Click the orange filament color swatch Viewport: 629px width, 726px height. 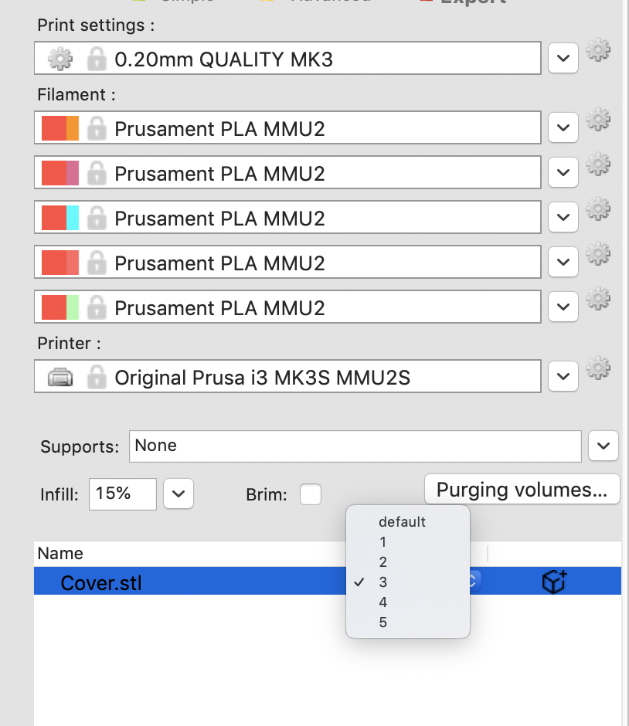(60, 128)
